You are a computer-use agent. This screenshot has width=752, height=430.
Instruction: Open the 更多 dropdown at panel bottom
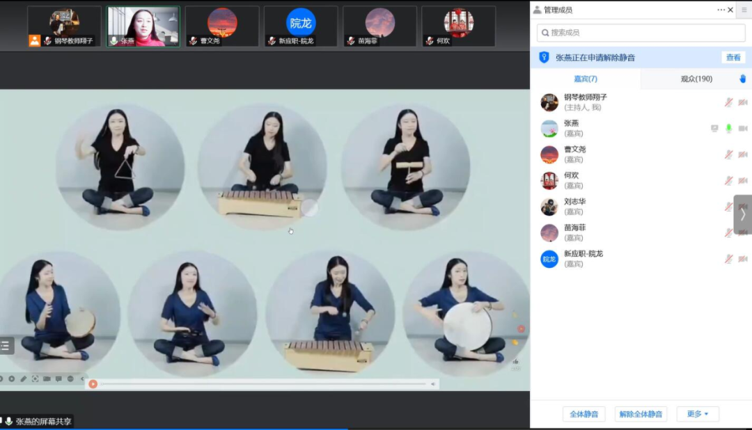coord(697,414)
